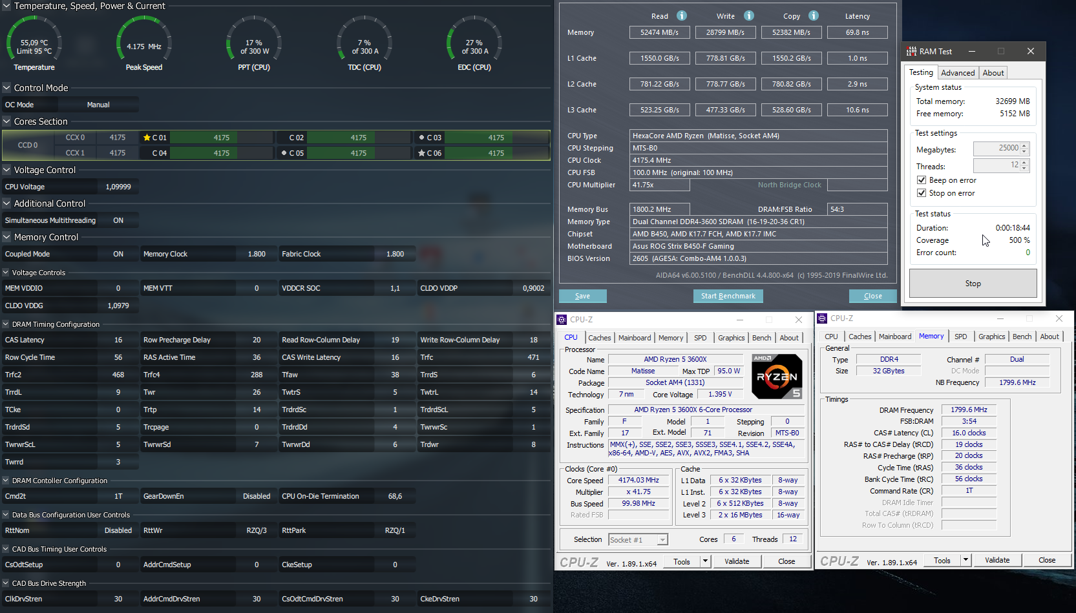This screenshot has width=1076, height=613.
Task: Collapse the Control Mode section
Action: point(6,88)
